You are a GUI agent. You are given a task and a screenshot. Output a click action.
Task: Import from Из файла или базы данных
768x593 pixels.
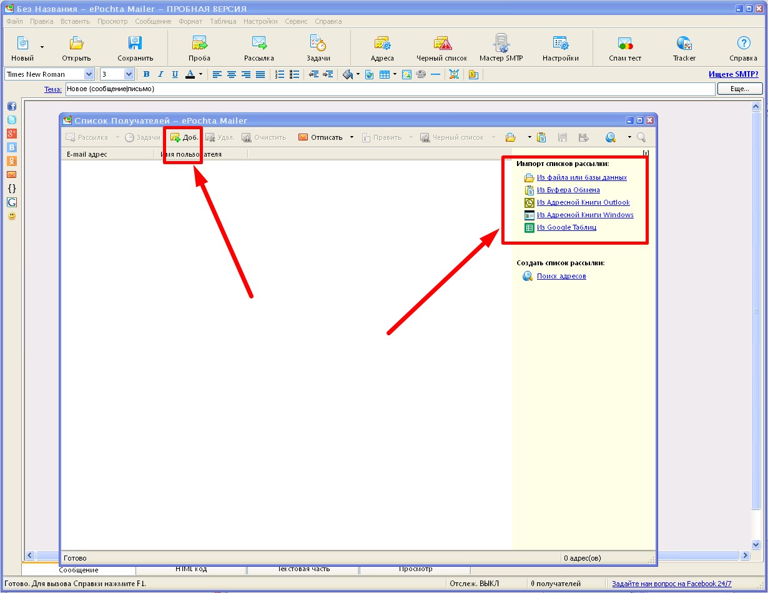click(582, 177)
